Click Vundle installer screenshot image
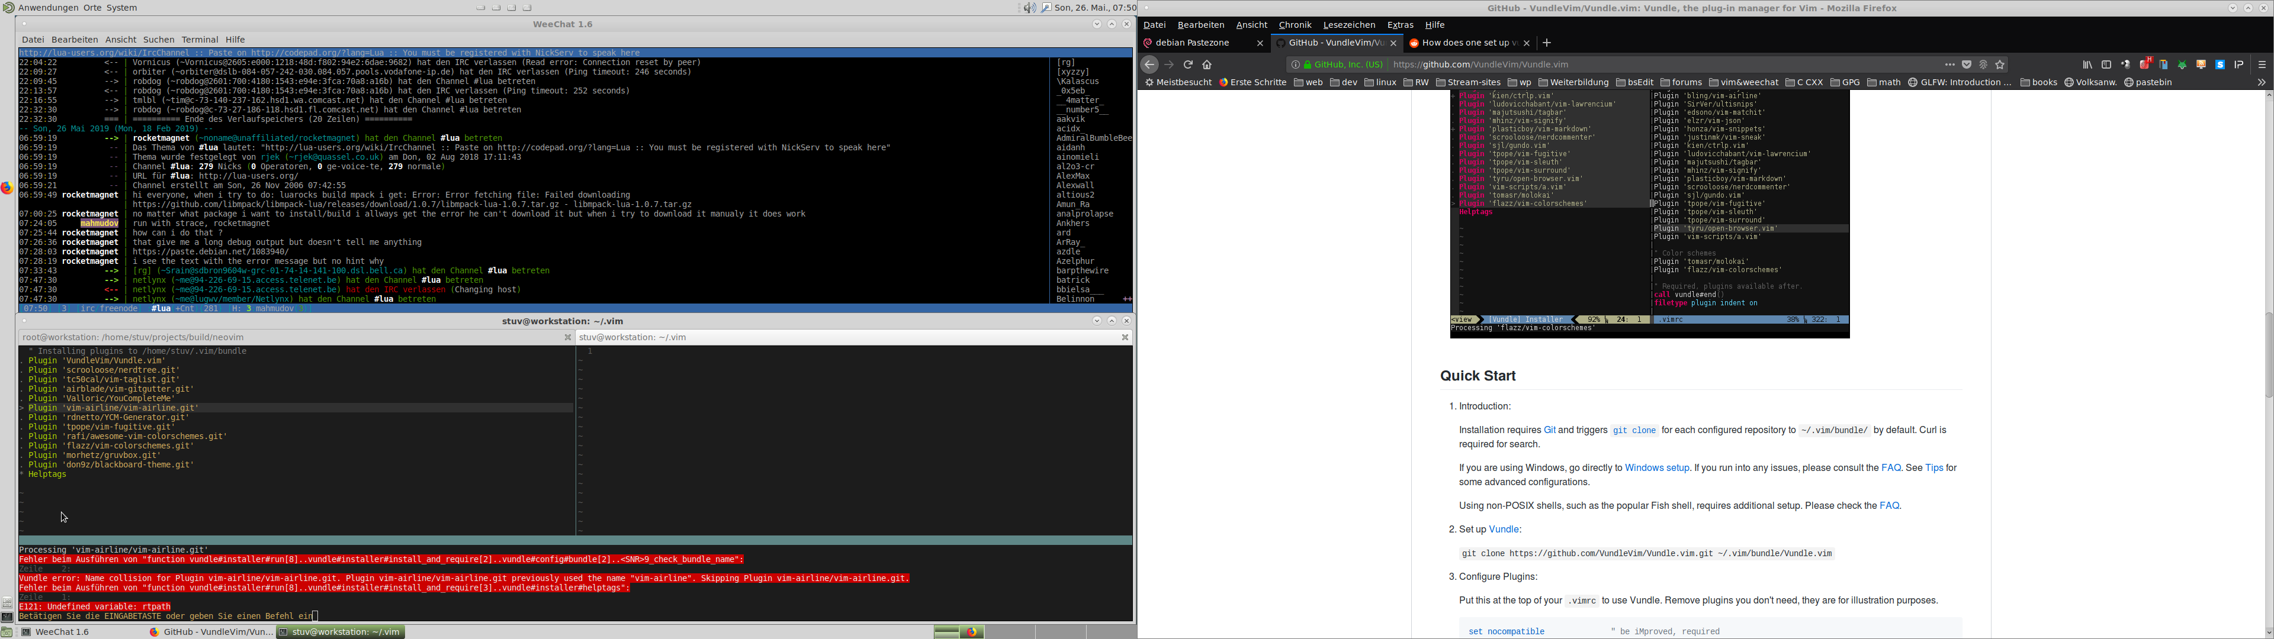2274x639 pixels. (1649, 214)
